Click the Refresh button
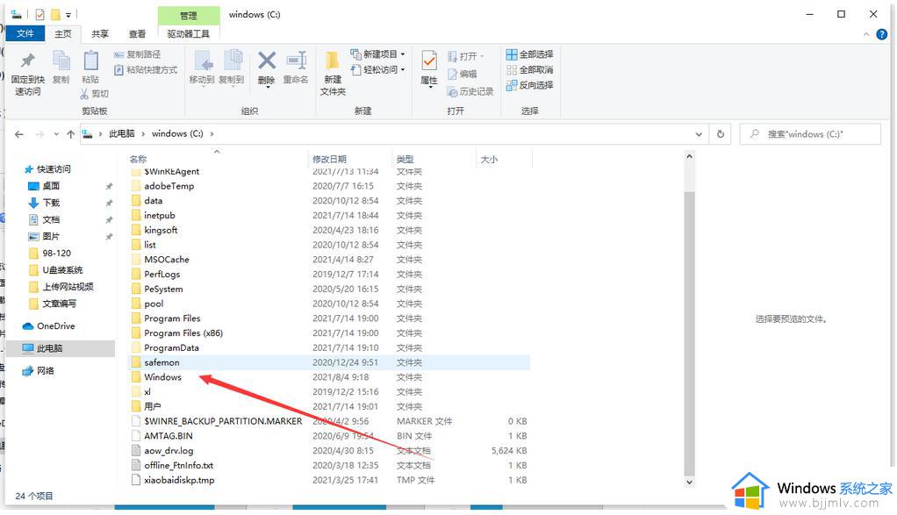 click(x=721, y=134)
